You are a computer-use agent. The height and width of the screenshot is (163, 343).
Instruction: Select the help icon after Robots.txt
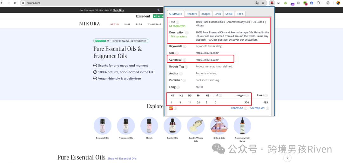[245, 108]
